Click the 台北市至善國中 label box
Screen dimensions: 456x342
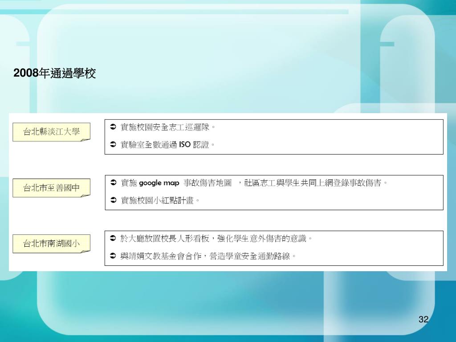click(52, 188)
